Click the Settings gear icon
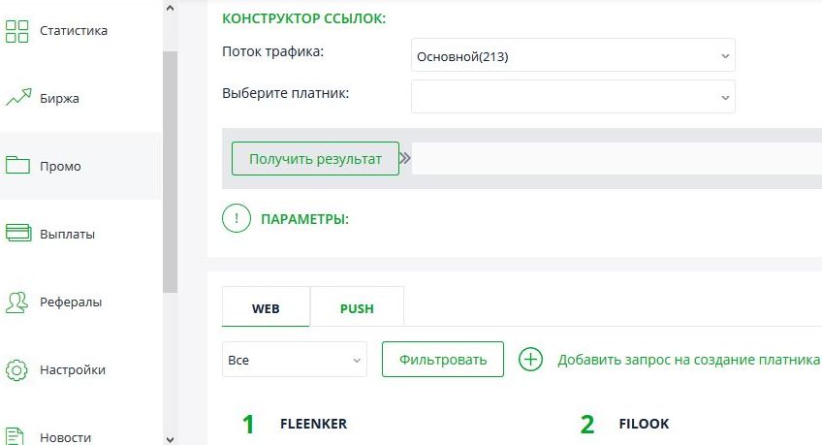Viewport: 822px width, 445px height. pos(17,369)
